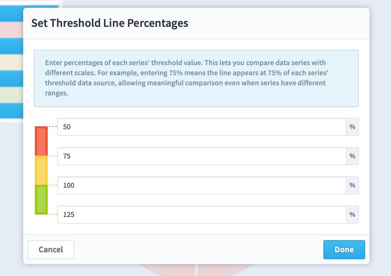Select the green threshold color block
The height and width of the screenshot is (276, 391).
41,200
